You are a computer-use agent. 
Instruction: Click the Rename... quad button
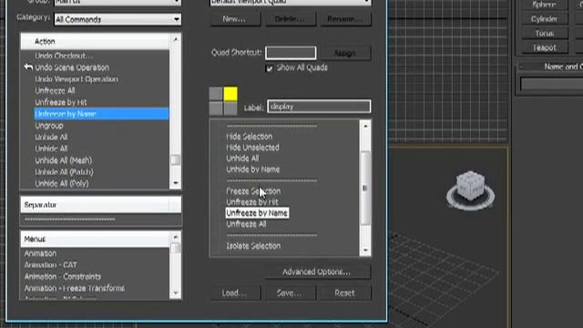345,18
